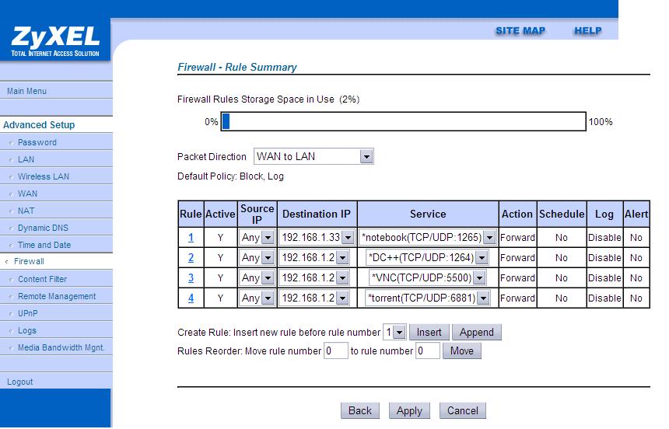The width and height of the screenshot is (669, 429).
Task: Expand Destination IP 192.168.1.33 dropdown
Action: tap(317, 238)
